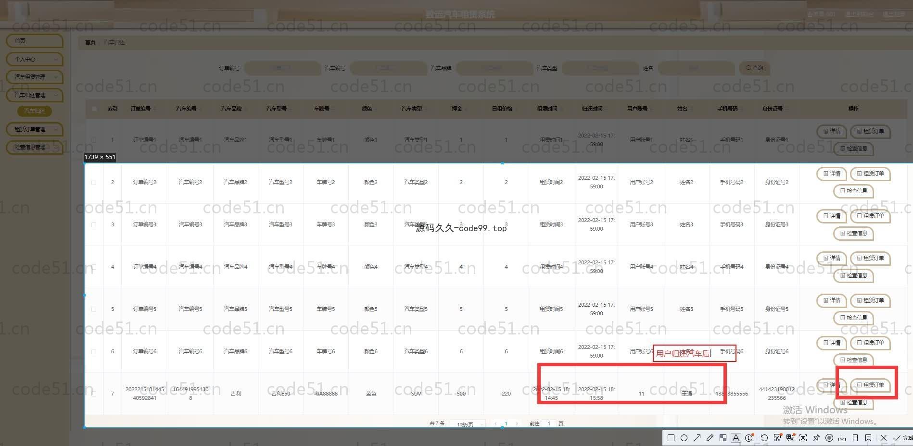The width and height of the screenshot is (913, 446).
Task: Open the translate screenshot tool
Action: pyautogui.click(x=790, y=438)
